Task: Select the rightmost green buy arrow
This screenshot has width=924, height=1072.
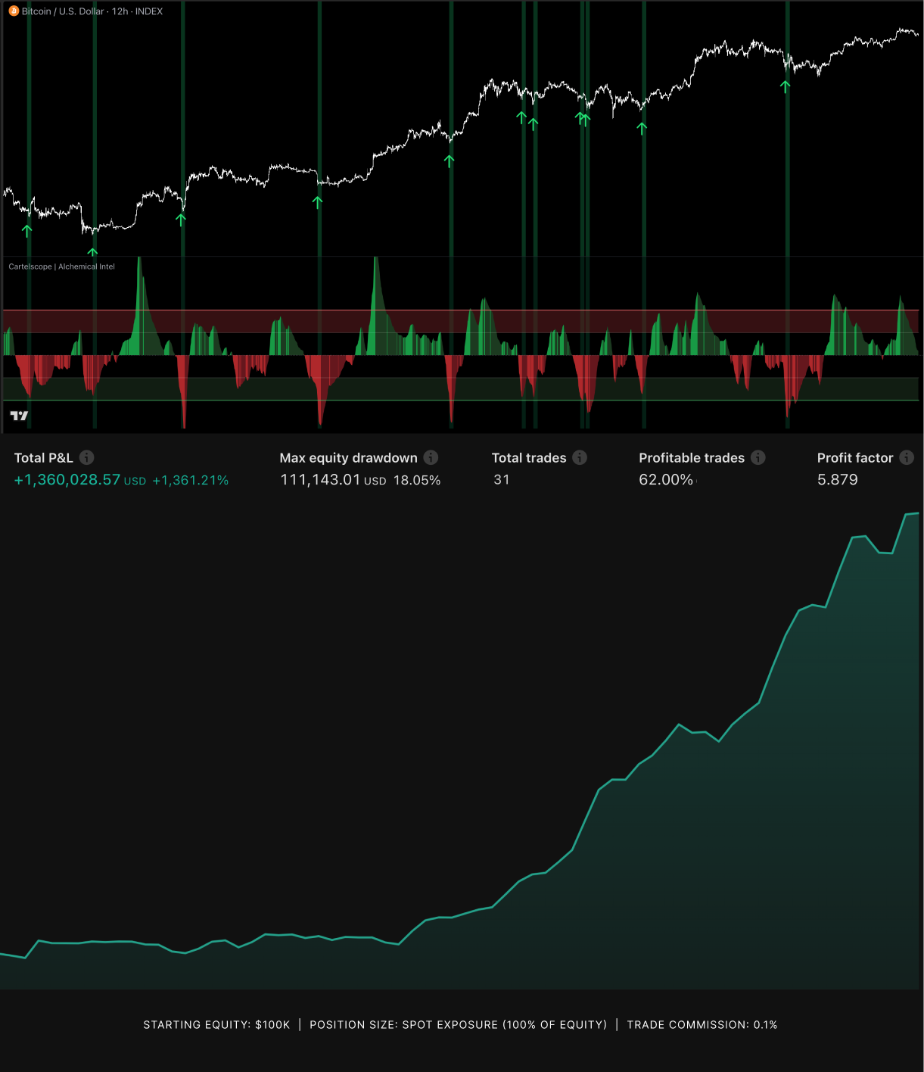Action: [785, 86]
